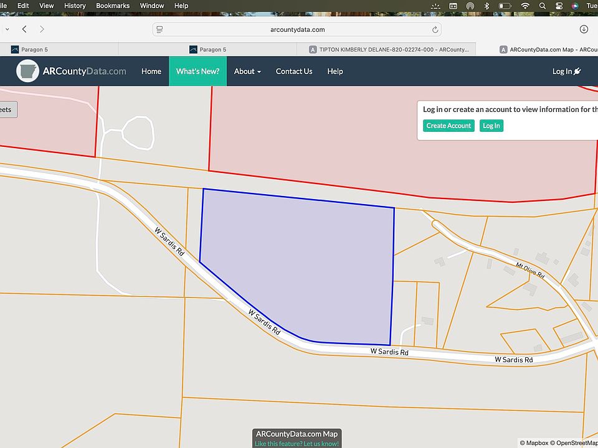
Task: Click the Wi-Fi icon in menu bar
Action: point(525,6)
